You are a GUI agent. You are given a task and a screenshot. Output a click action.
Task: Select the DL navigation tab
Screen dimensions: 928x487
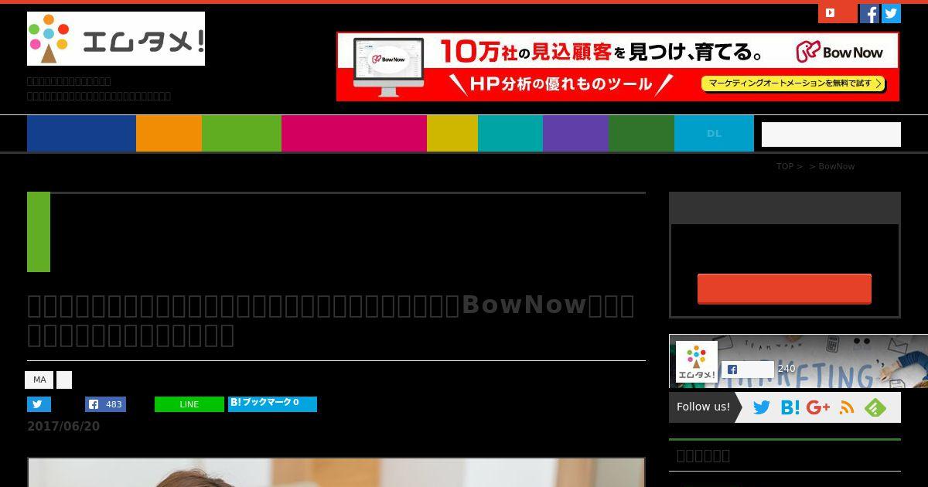tap(714, 133)
